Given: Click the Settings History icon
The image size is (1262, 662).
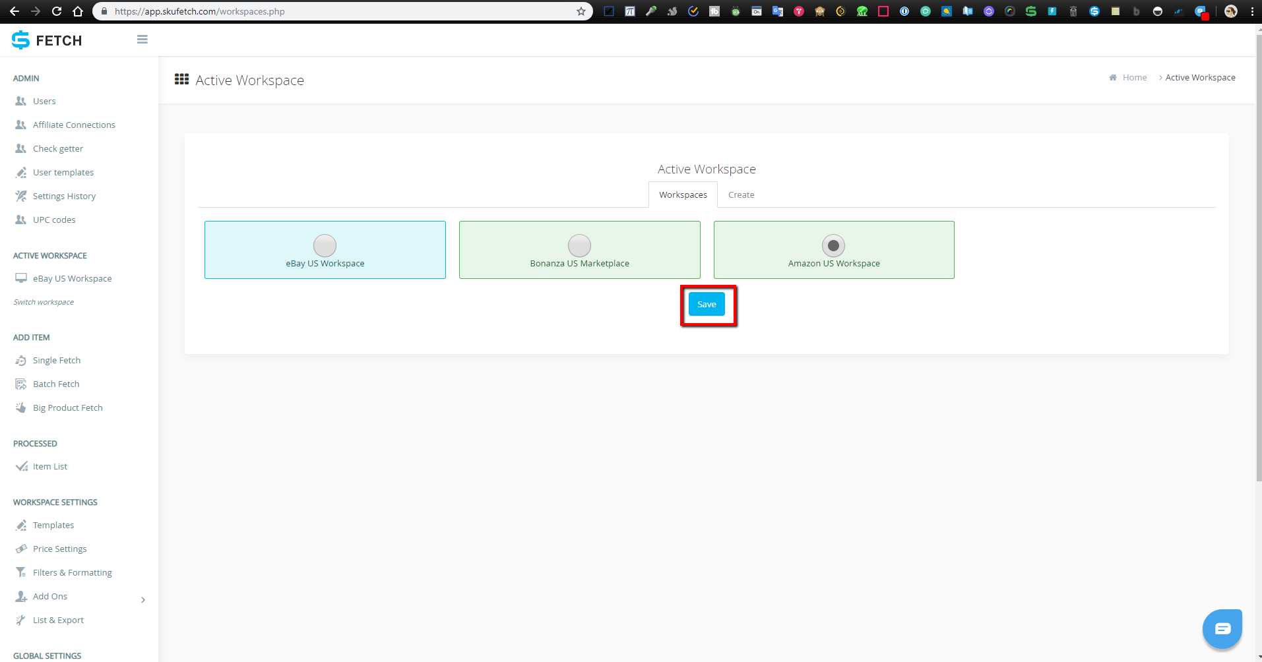Looking at the screenshot, I should coord(21,196).
